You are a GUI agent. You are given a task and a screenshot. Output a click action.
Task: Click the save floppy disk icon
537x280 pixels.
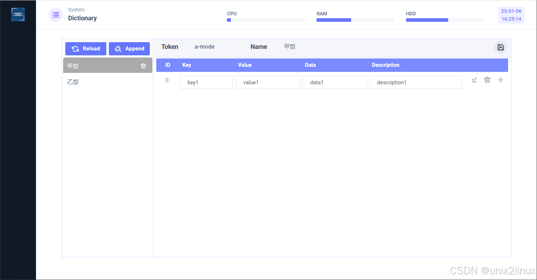(501, 47)
